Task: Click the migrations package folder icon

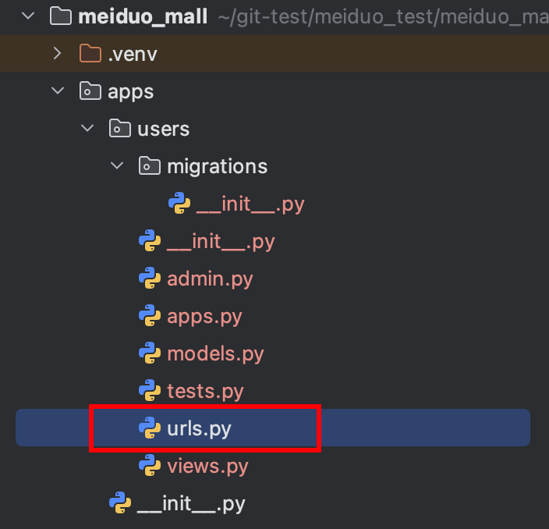Action: [x=149, y=166]
